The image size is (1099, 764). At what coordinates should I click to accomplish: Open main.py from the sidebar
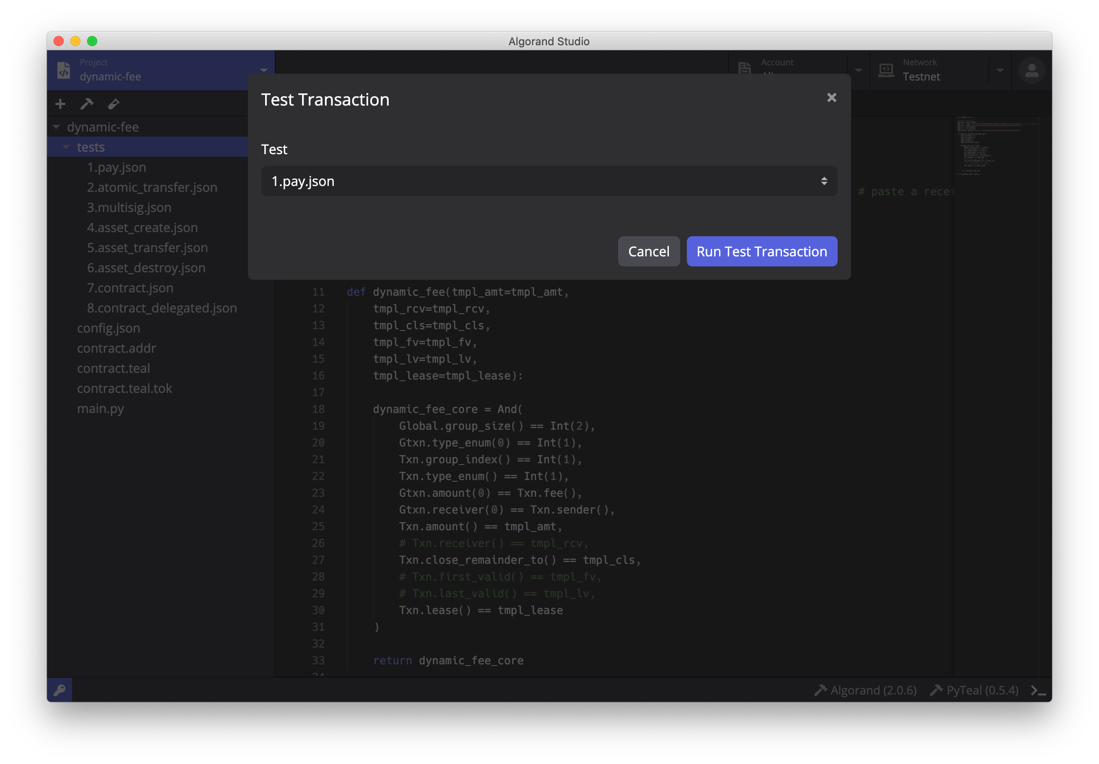[101, 408]
